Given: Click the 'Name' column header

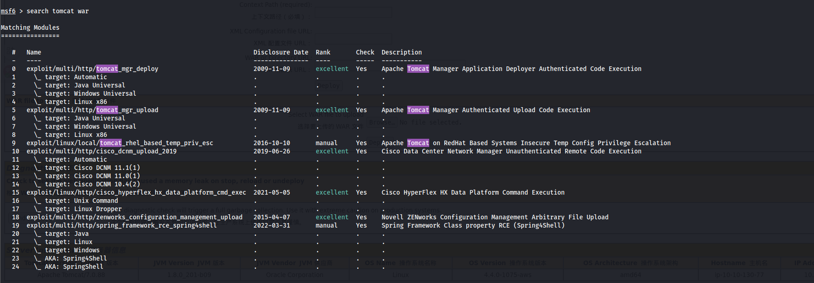Looking at the screenshot, I should pos(34,52).
